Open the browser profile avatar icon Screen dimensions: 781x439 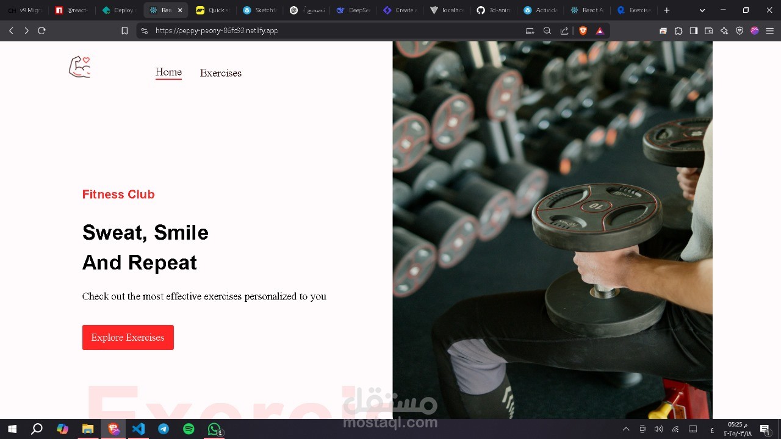pyautogui.click(x=754, y=30)
